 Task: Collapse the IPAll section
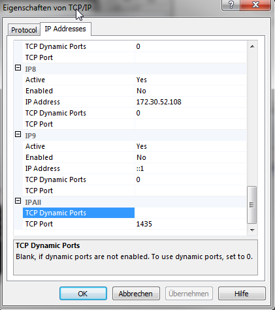tap(18, 201)
